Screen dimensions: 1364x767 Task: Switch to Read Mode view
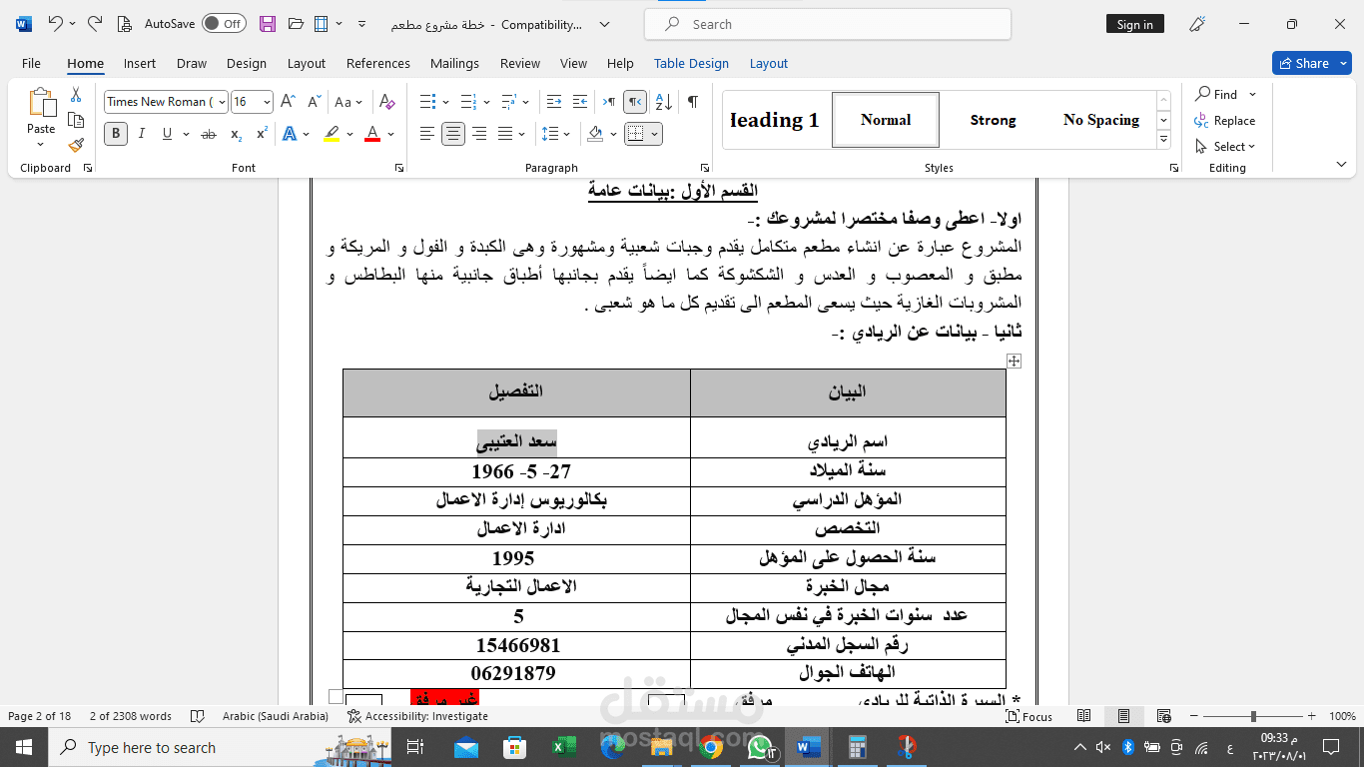coord(1084,716)
